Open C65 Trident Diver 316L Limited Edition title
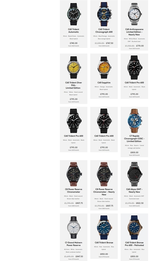 [73, 85]
